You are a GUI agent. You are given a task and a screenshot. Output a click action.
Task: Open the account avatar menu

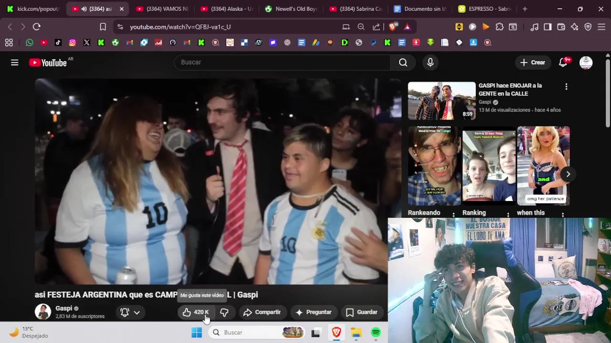click(586, 62)
